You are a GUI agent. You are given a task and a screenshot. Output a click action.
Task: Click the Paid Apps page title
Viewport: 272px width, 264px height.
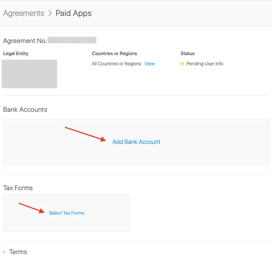click(x=74, y=13)
